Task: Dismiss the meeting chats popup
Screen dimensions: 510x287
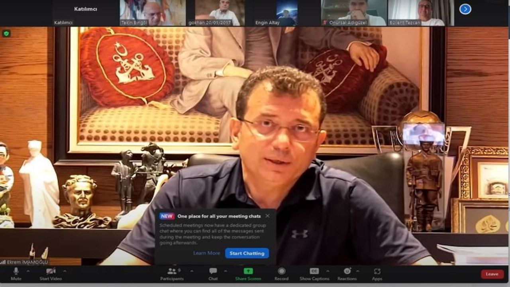Action: click(x=267, y=216)
